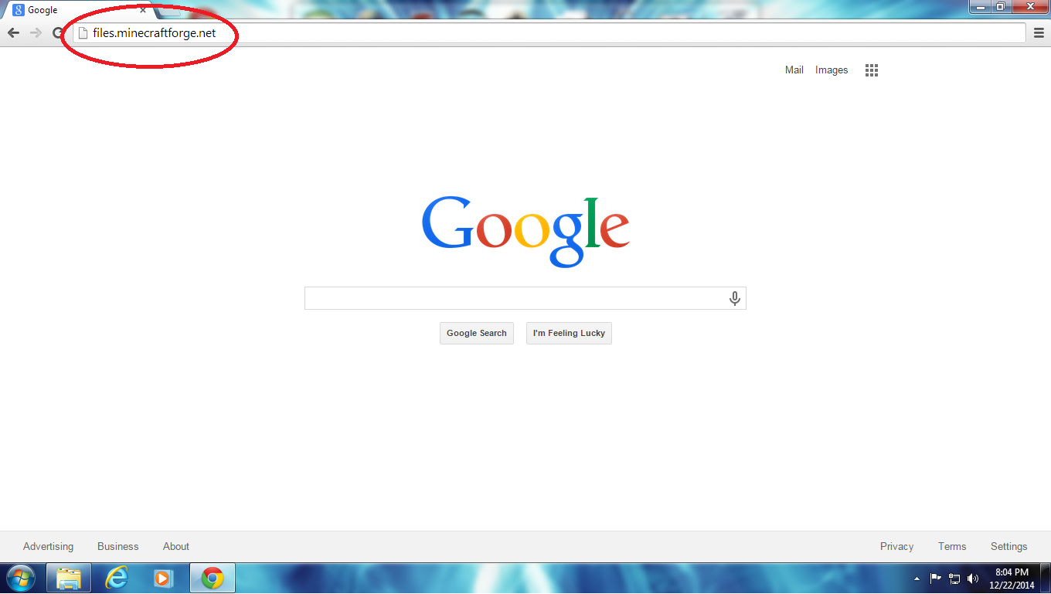This screenshot has width=1051, height=594.
Task: Click the page icon in address bar
Action: click(83, 33)
